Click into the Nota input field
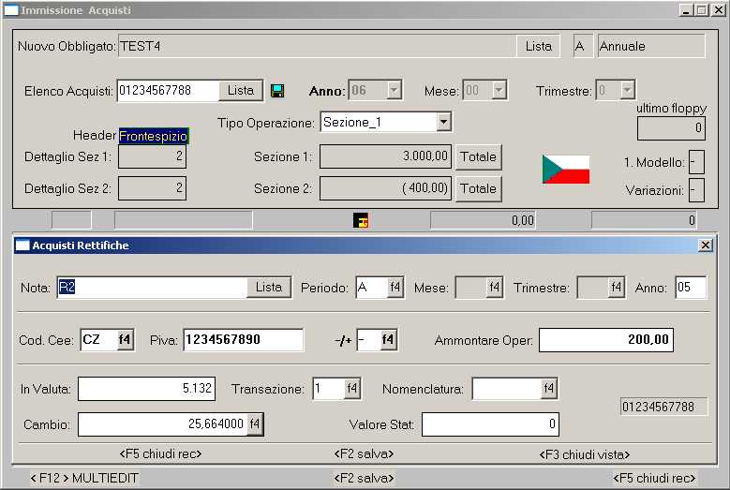Screen dimensions: 730x490 [x=152, y=287]
